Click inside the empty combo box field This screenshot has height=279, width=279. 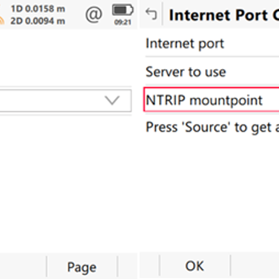pyautogui.click(x=50, y=101)
